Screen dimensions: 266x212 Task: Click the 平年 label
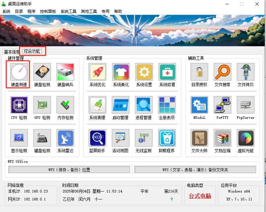tap(144, 191)
